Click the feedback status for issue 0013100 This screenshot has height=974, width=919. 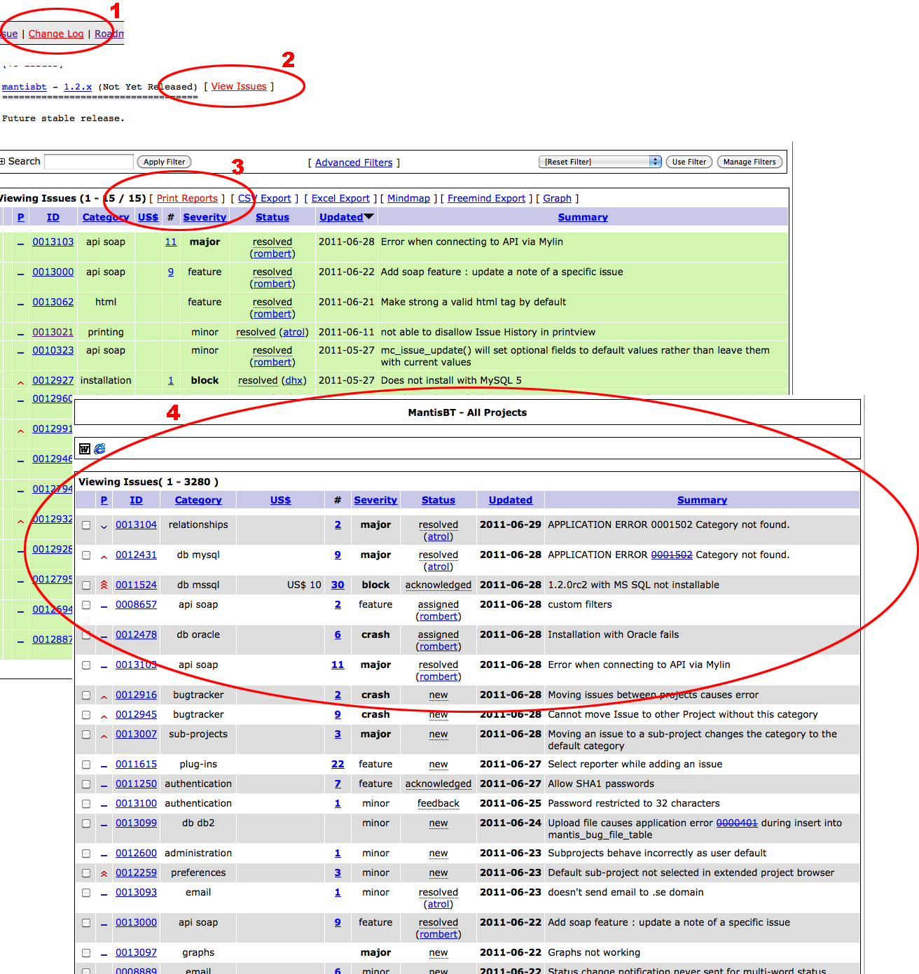click(438, 803)
